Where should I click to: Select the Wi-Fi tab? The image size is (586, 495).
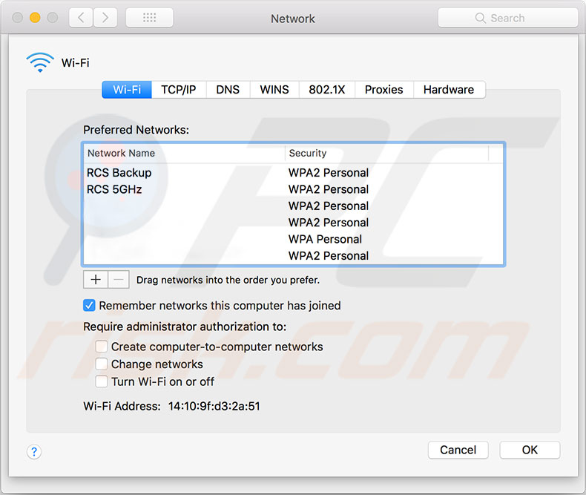coord(127,90)
